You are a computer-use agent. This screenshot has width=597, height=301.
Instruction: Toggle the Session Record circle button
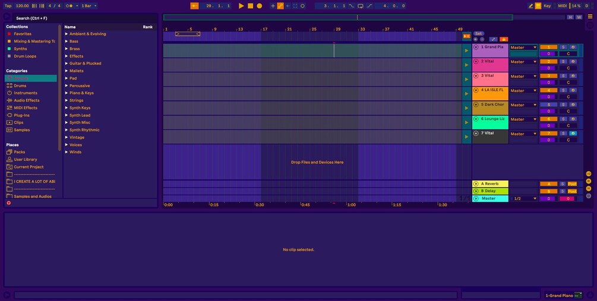303,6
